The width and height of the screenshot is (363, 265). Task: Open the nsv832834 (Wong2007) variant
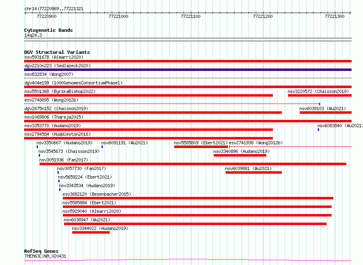[x=49, y=74]
